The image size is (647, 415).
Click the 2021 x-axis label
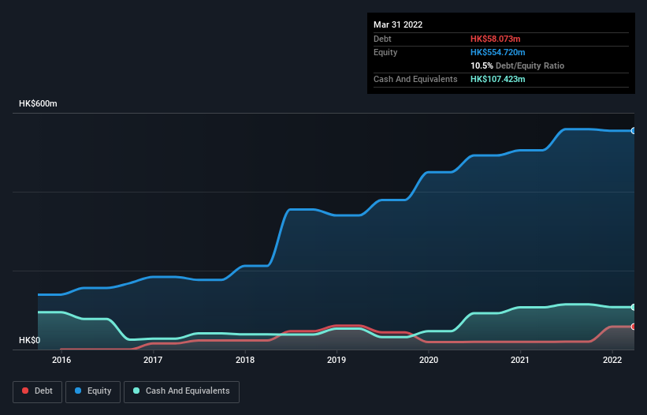pos(520,360)
